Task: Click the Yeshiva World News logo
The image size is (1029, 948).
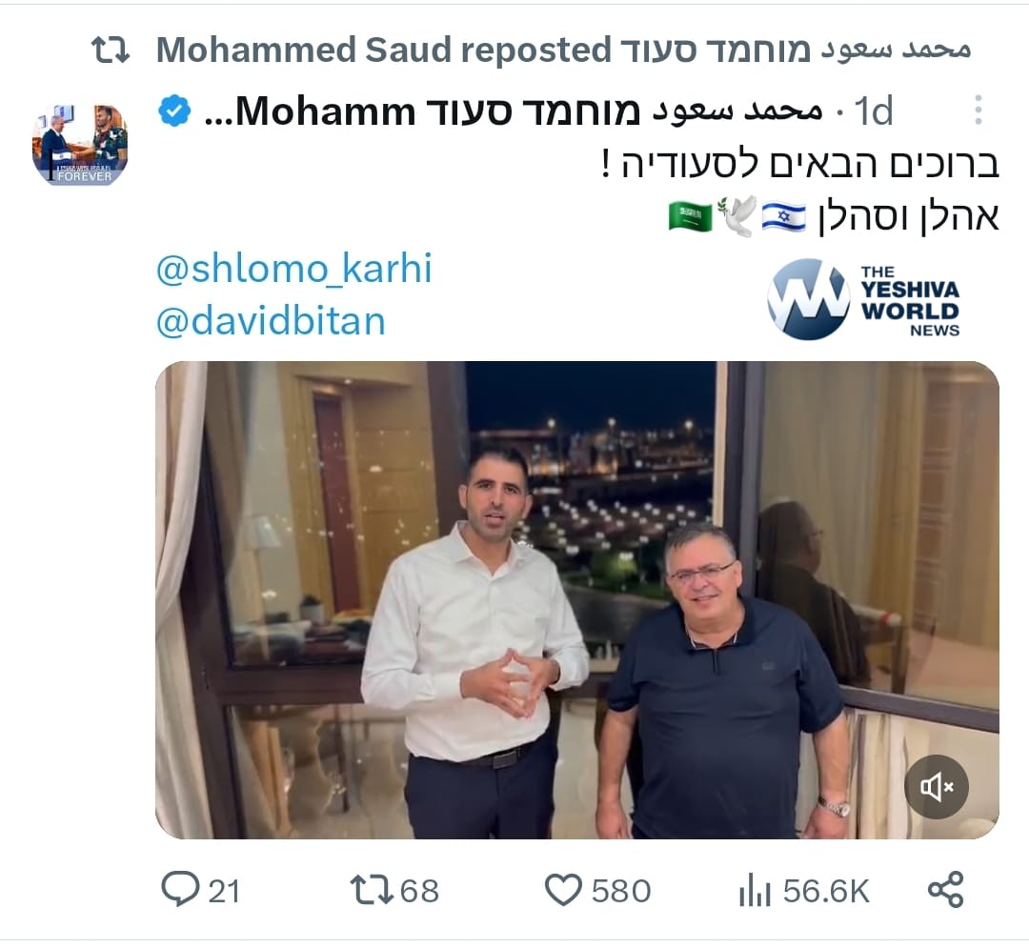Action: click(863, 300)
